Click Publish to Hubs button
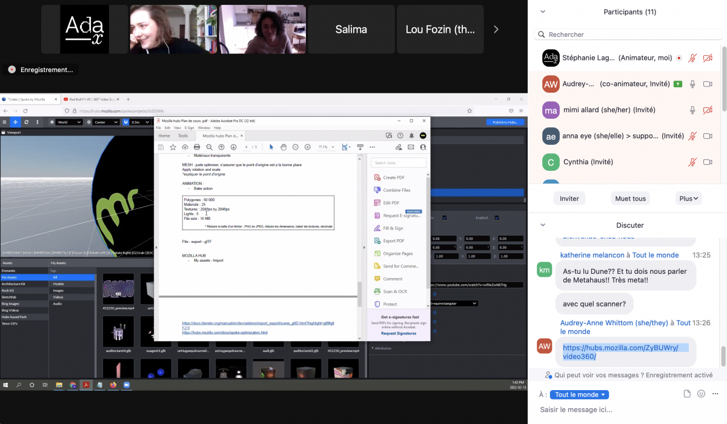Image resolution: width=727 pixels, height=424 pixels. click(x=505, y=122)
